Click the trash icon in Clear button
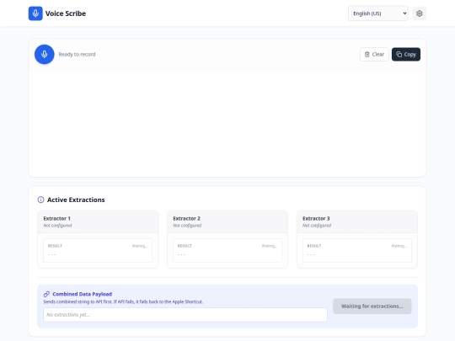 tap(367, 54)
